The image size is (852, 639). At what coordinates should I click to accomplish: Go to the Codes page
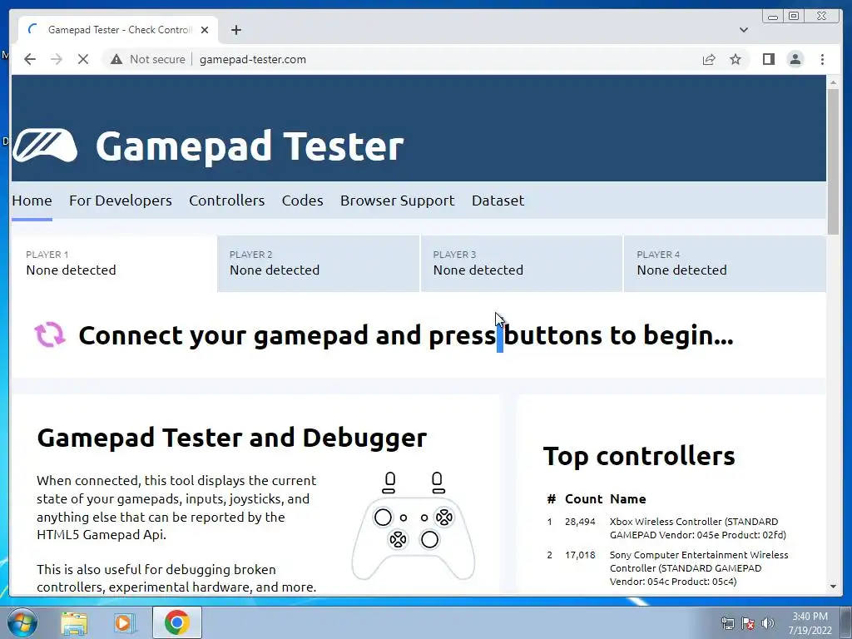tap(303, 201)
